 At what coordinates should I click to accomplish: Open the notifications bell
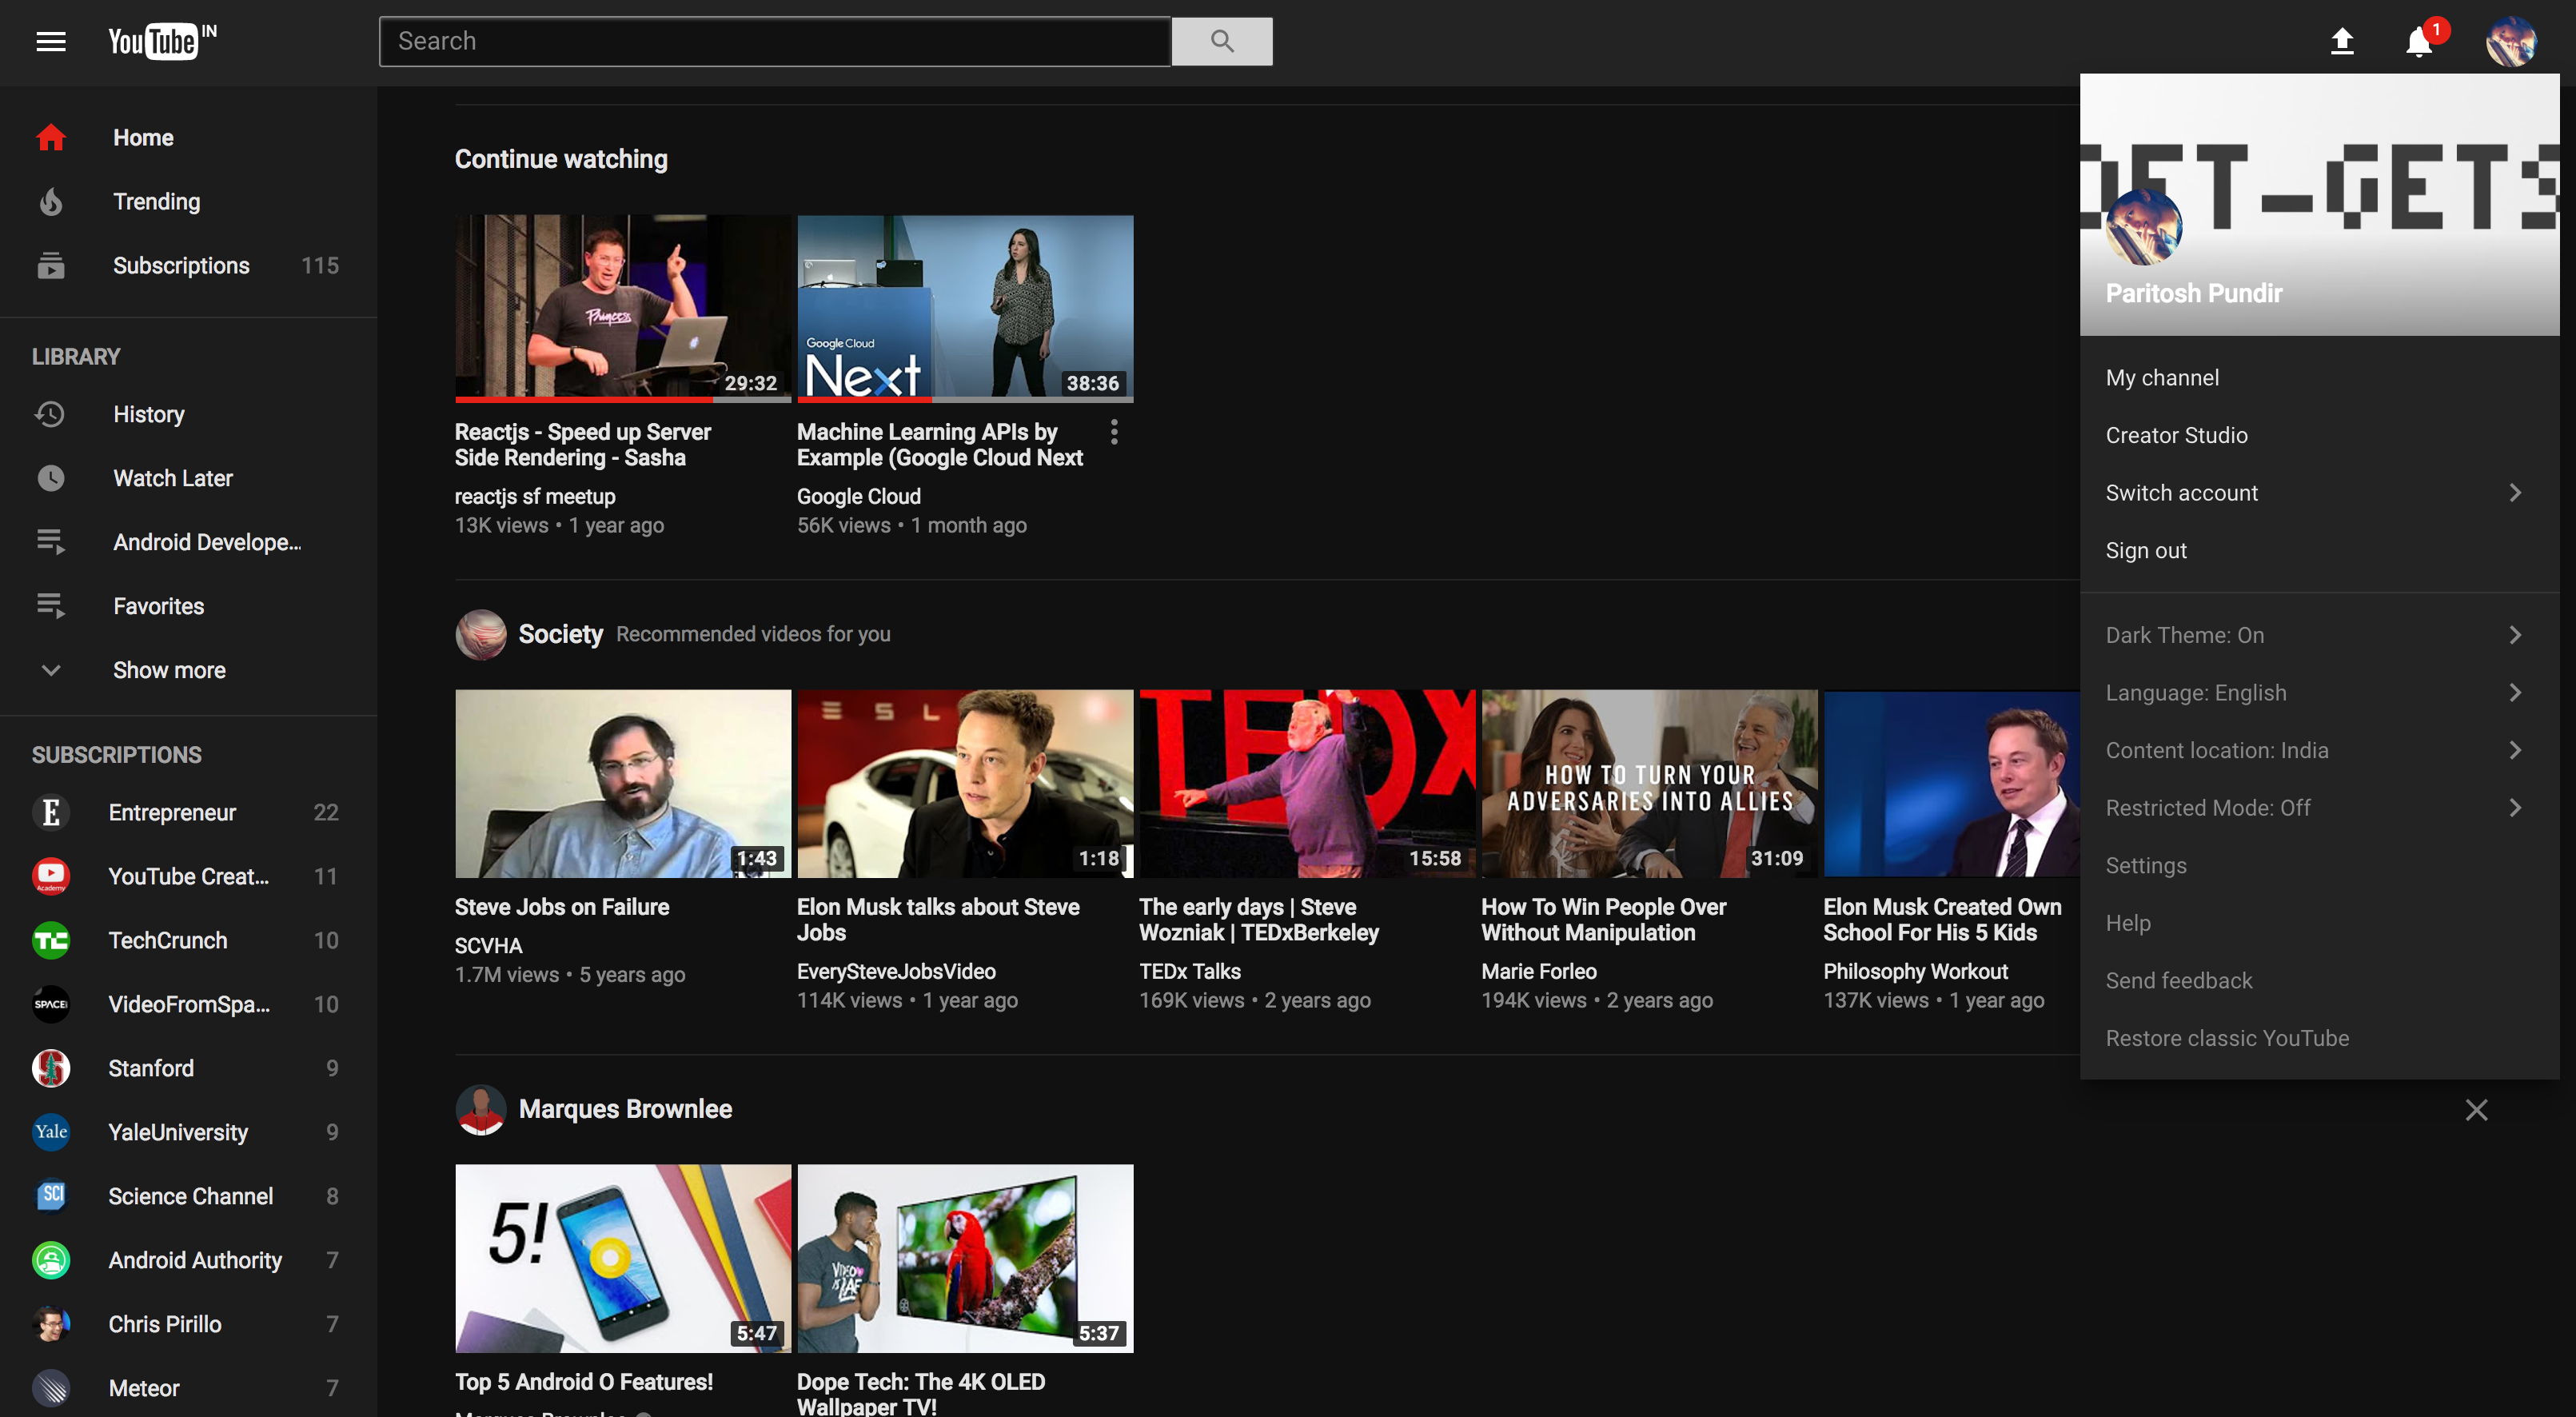click(2418, 41)
